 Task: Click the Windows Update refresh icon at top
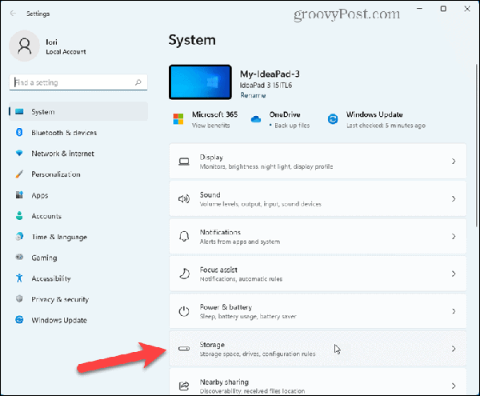coord(333,119)
